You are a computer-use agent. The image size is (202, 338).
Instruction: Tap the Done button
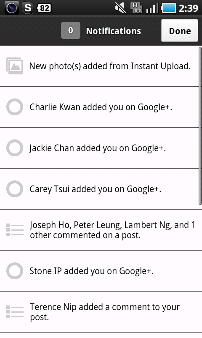(180, 30)
